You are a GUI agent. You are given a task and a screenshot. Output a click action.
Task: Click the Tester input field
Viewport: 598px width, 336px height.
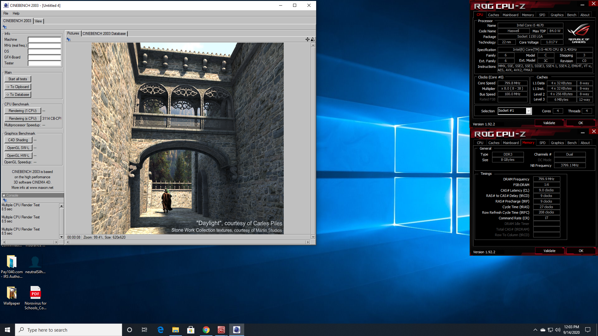(45, 63)
